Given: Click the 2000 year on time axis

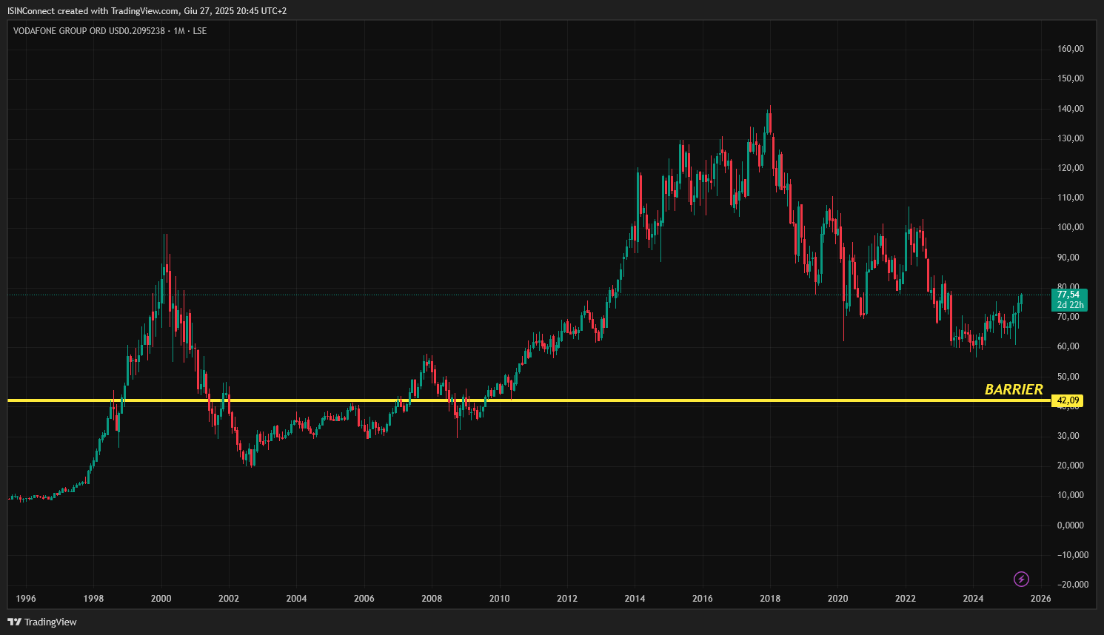Looking at the screenshot, I should click(x=161, y=599).
